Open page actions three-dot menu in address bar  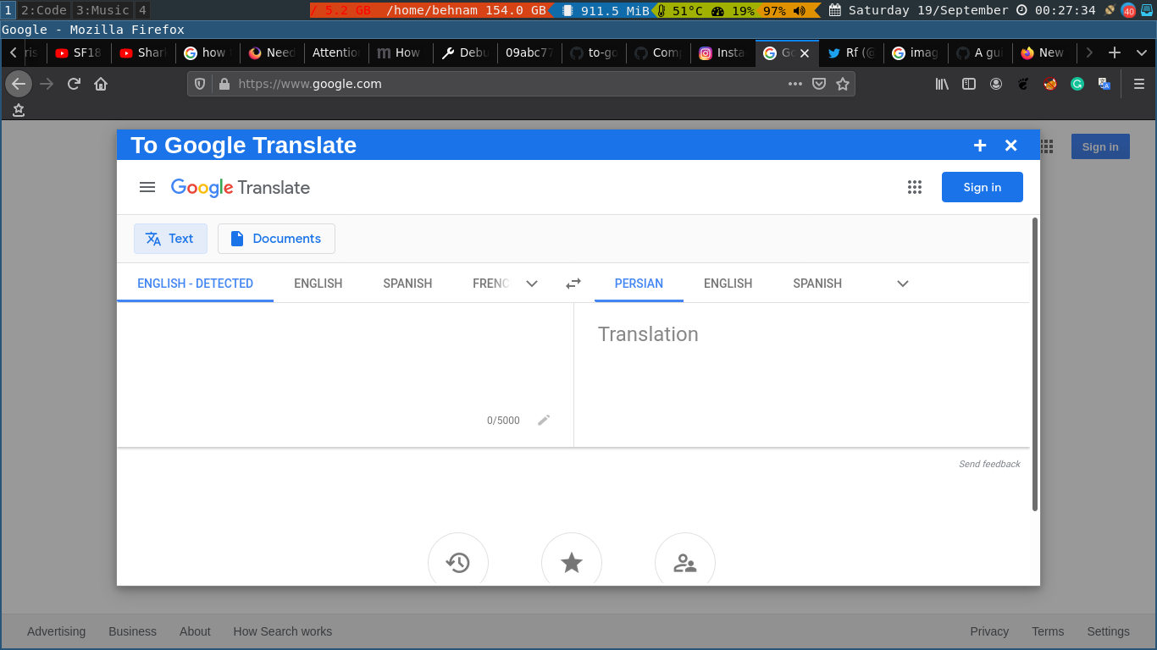pos(795,84)
